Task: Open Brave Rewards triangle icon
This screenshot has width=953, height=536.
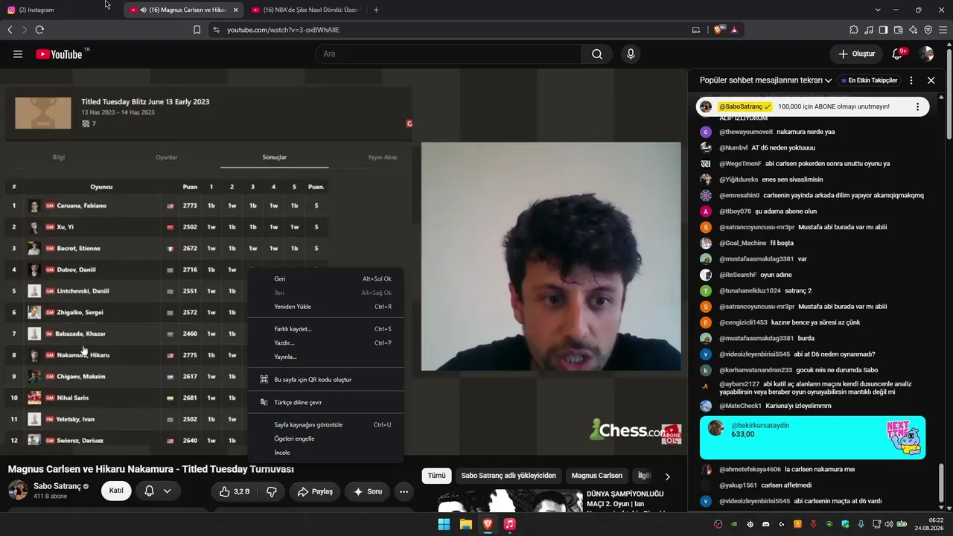Action: click(x=734, y=30)
